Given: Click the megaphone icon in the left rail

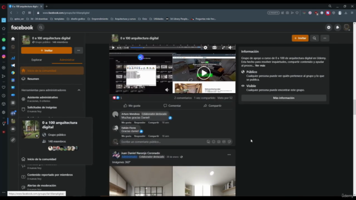Looking at the screenshot, I should [13, 66].
